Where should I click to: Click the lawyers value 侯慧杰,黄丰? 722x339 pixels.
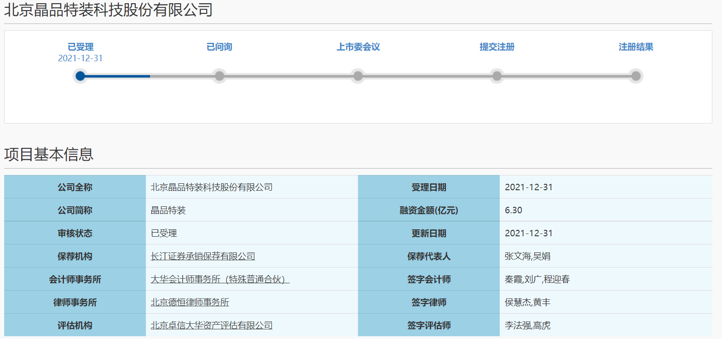pos(528,302)
